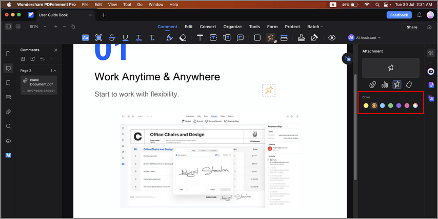This screenshot has height=219, width=438.
Task: Switch to the Protect tab
Action: (292, 27)
